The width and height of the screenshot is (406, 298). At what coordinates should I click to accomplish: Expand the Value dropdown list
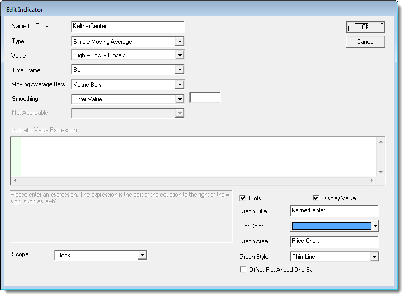point(180,56)
